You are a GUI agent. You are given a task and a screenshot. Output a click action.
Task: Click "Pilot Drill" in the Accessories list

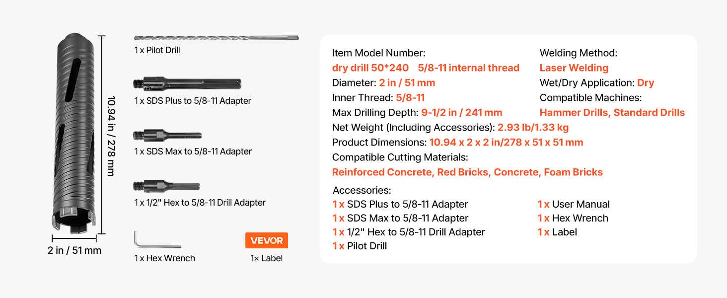tap(367, 246)
